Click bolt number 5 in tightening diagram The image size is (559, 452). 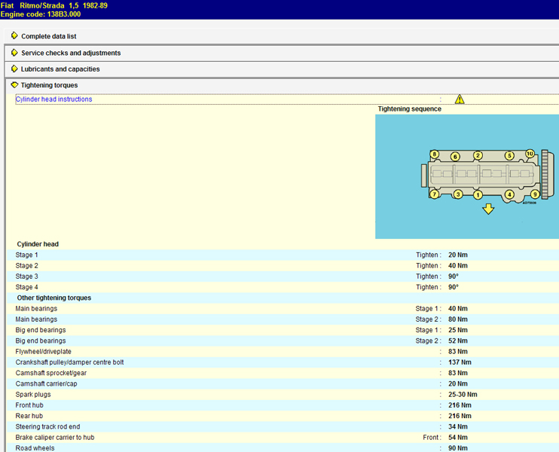pyautogui.click(x=509, y=156)
